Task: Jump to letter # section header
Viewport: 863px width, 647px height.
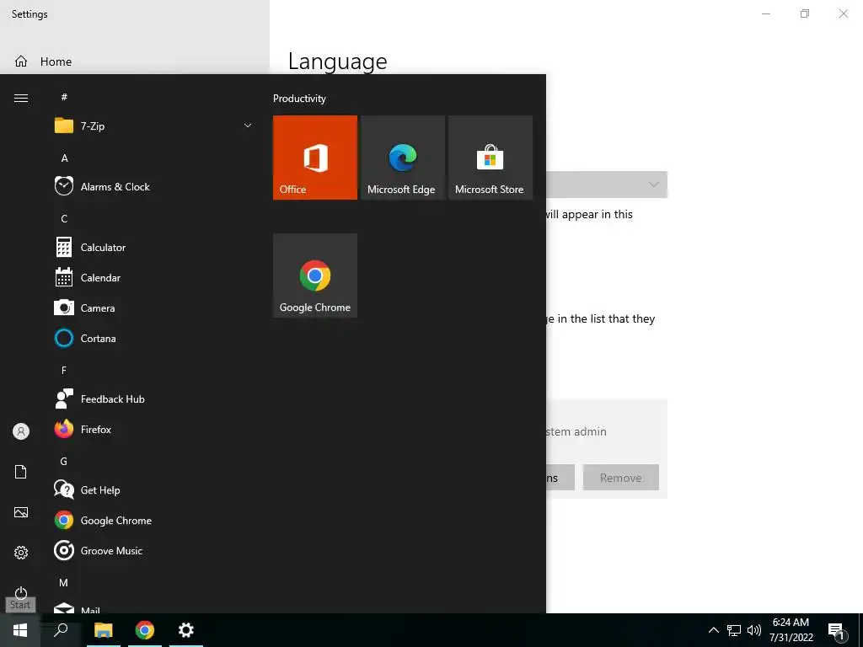Action: coord(64,97)
